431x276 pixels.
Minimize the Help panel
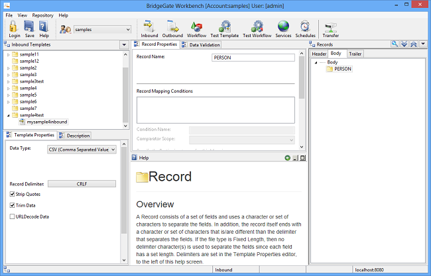pyautogui.click(x=295, y=158)
